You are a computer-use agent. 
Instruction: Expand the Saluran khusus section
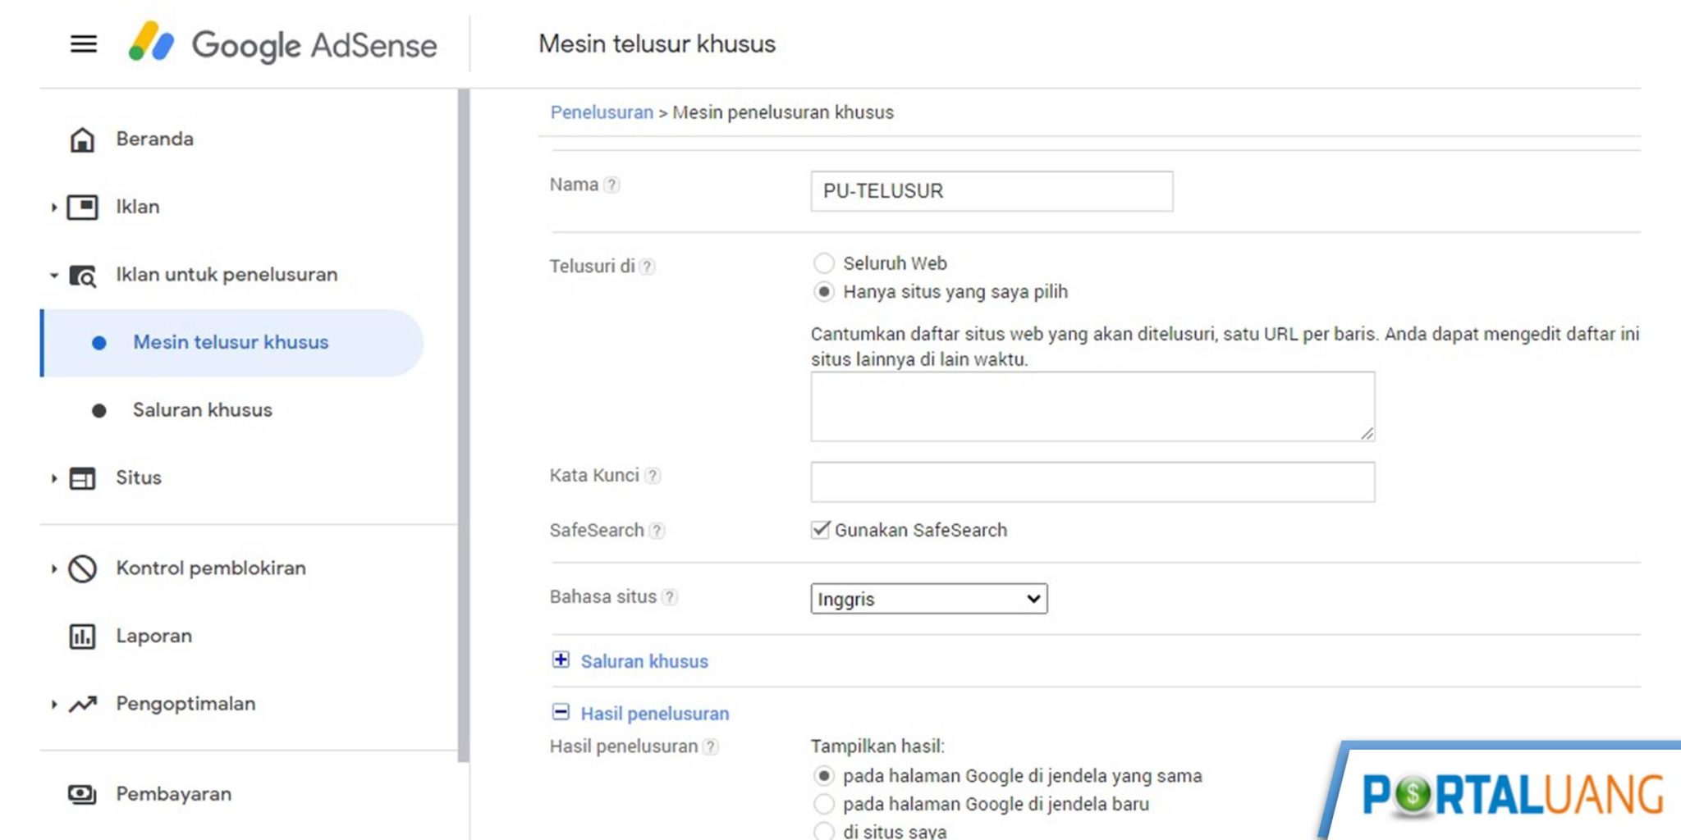point(561,660)
